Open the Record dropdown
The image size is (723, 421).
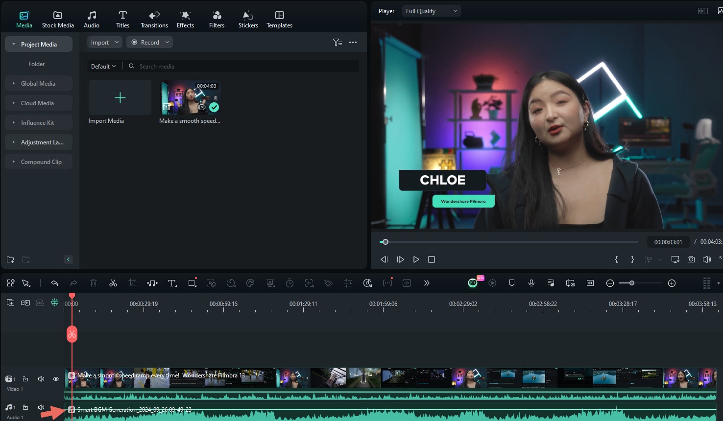(150, 43)
